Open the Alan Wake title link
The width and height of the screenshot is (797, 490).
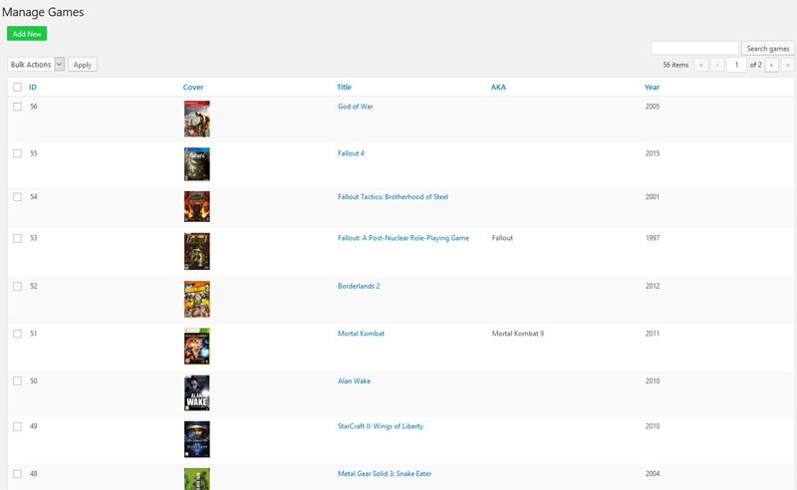[x=354, y=380]
